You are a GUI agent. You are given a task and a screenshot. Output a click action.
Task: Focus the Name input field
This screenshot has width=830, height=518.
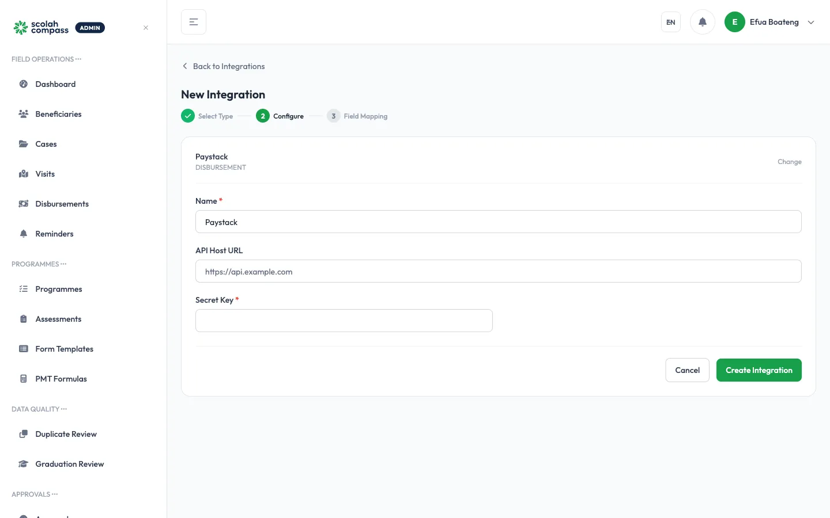[499, 222]
